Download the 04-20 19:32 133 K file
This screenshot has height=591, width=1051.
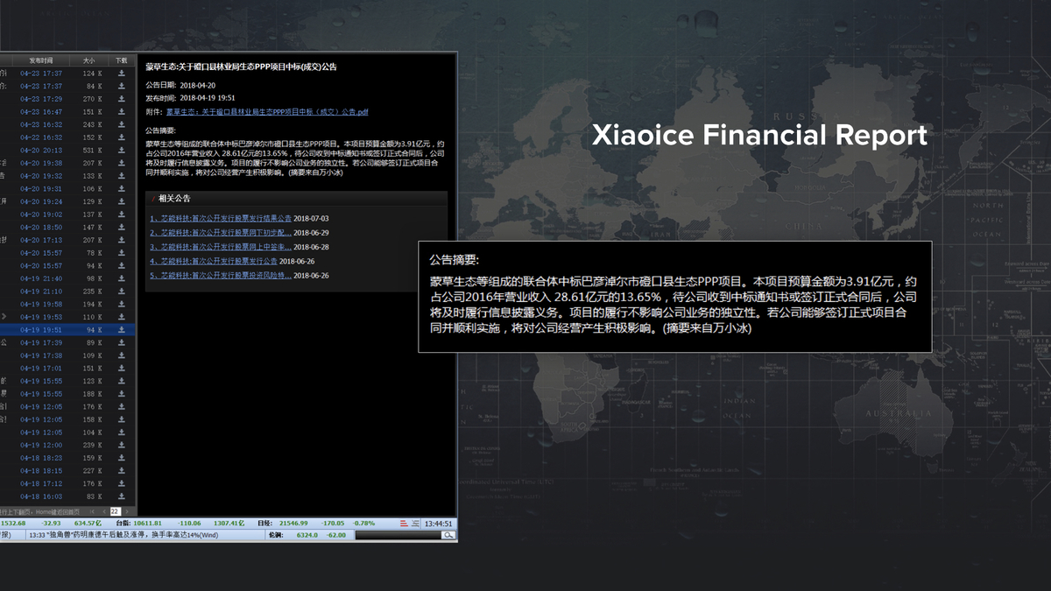tap(122, 176)
